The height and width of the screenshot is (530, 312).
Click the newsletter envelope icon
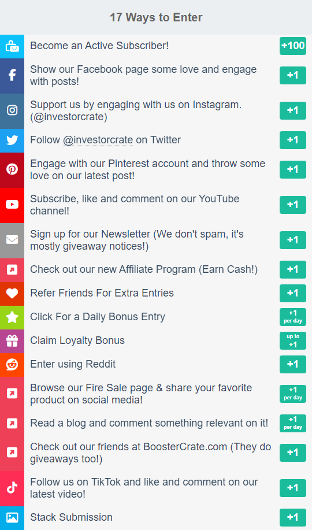coord(12,240)
